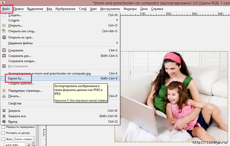Expand the Недавние файлы submenu arrow
Image resolution: width=230 pixels, height=146 pixels.
[117, 43]
